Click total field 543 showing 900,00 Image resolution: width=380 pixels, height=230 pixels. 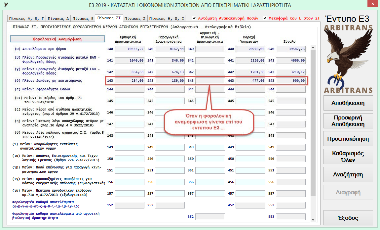coord(291,80)
